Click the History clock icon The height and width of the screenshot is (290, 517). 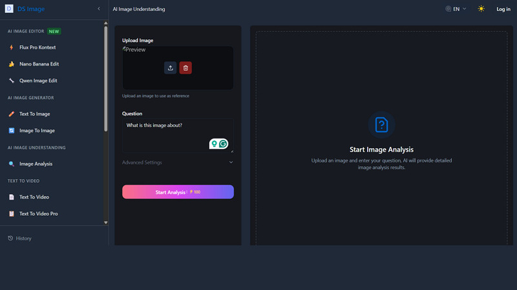(10, 238)
